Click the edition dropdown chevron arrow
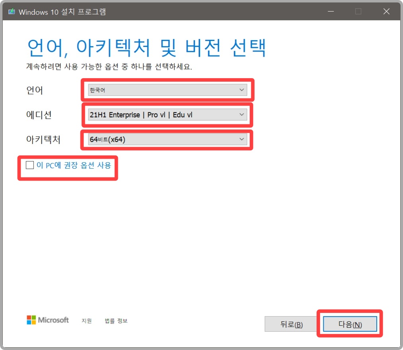 click(x=242, y=114)
